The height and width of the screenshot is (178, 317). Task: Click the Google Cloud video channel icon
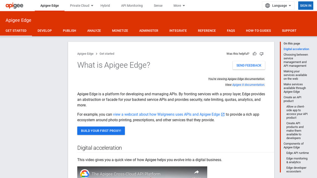click(x=85, y=174)
